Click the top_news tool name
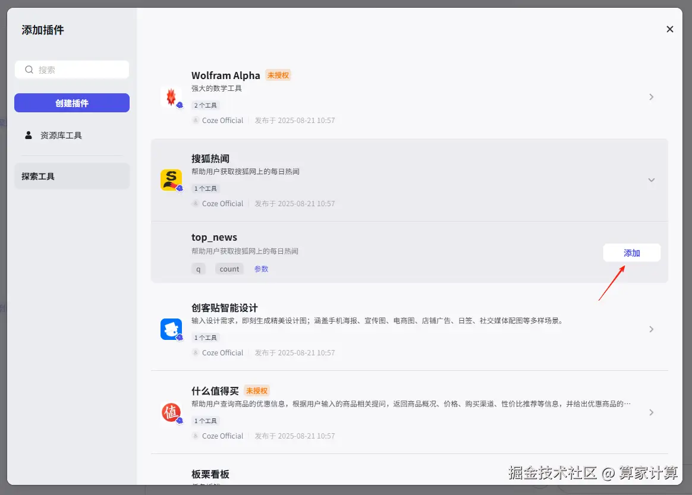 (214, 237)
